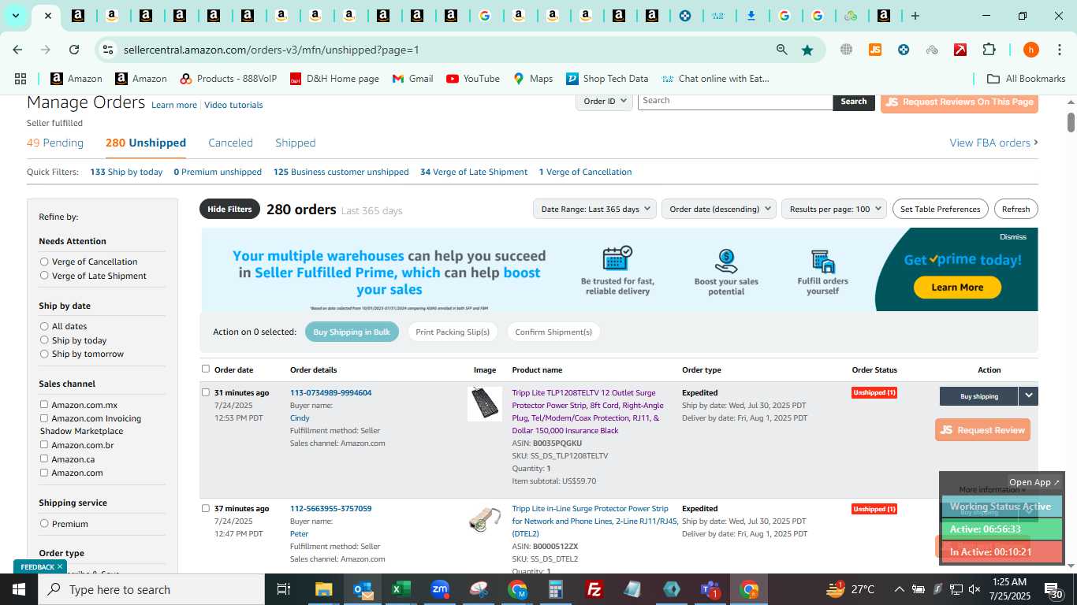Click Buy Shipping in Bulk button
The width and height of the screenshot is (1077, 605).
point(352,332)
